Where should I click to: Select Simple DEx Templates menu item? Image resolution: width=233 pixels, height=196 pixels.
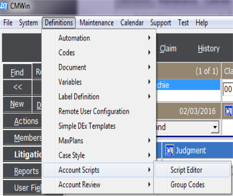pyautogui.click(x=87, y=126)
